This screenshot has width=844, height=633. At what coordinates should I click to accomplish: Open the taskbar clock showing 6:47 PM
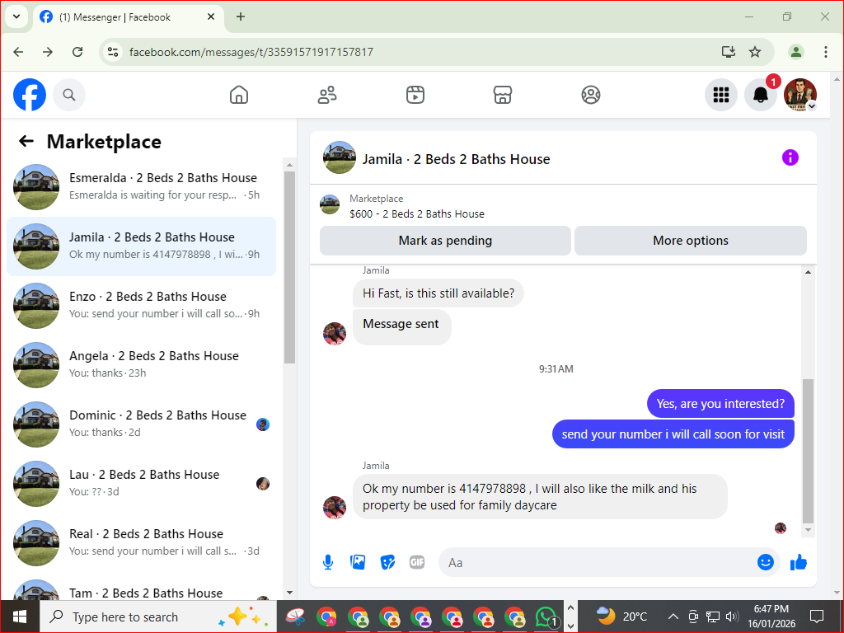coord(771,617)
